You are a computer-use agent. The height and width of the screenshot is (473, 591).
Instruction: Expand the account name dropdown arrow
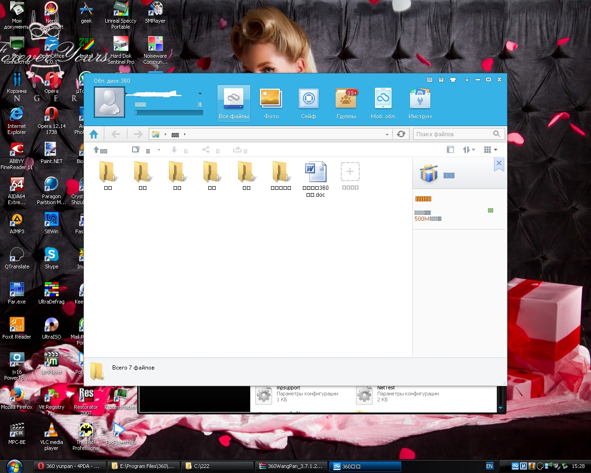(200, 94)
